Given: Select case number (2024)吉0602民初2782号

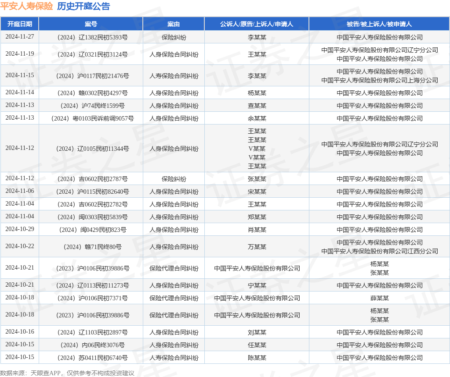Looking at the screenshot, I should point(92,204).
